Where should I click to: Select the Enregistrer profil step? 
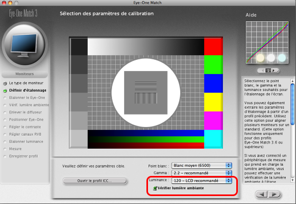(23, 156)
